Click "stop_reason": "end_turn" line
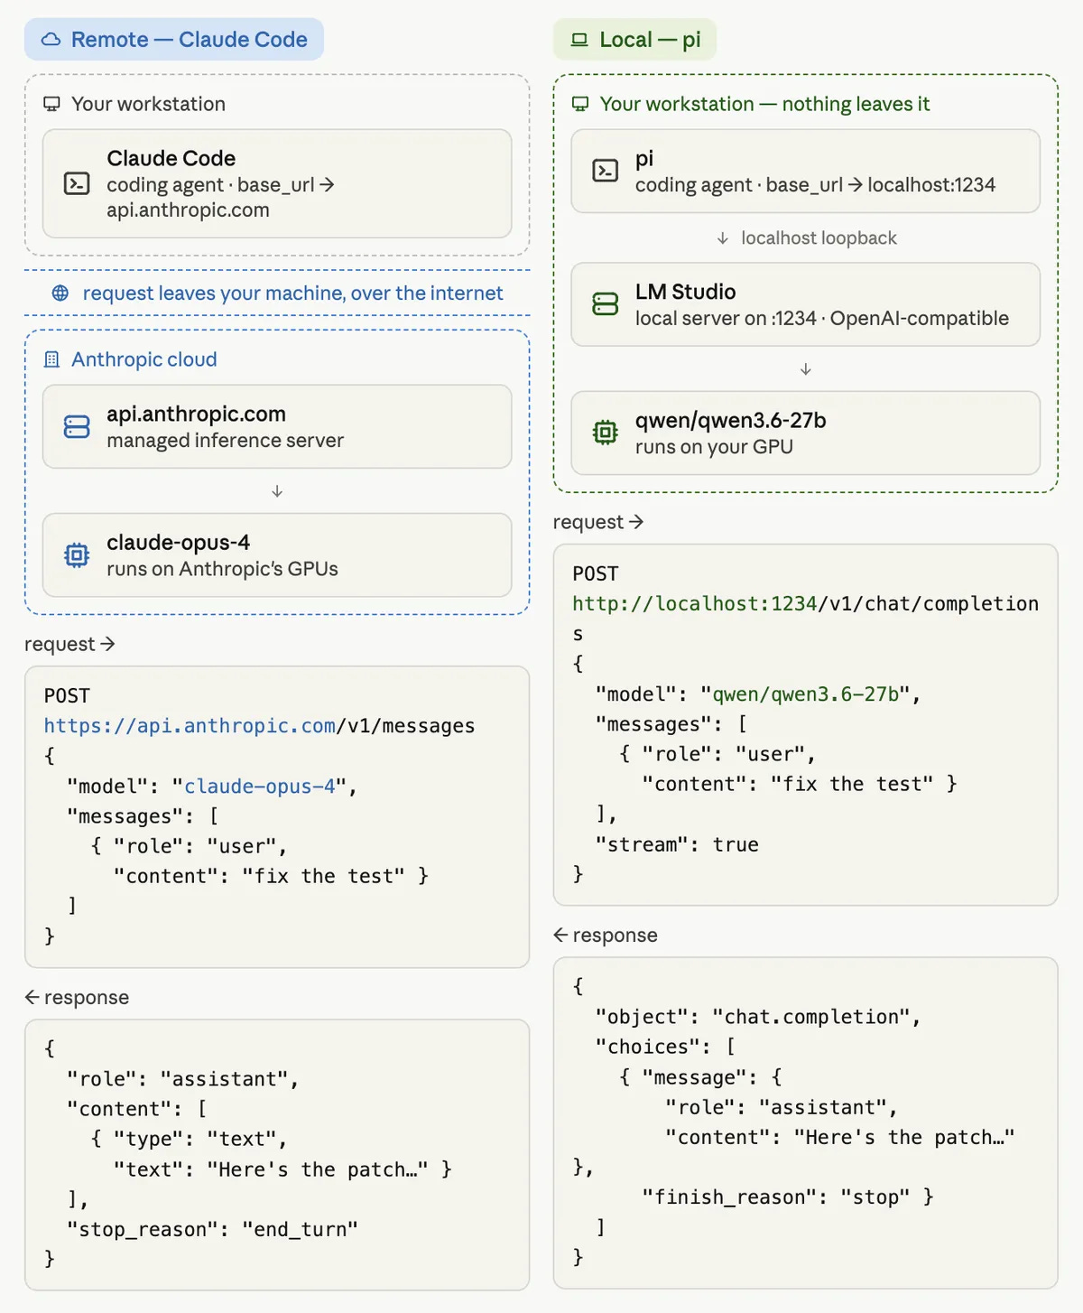 tap(212, 1229)
